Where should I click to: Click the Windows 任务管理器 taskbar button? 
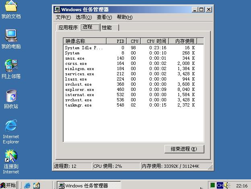coord(89,185)
